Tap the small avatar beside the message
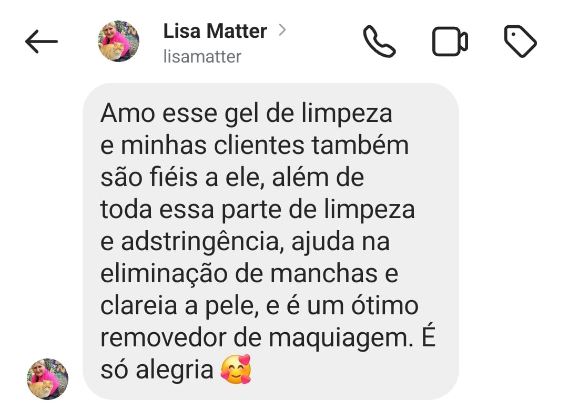Screen dimensions: 568x411 (x=47, y=379)
